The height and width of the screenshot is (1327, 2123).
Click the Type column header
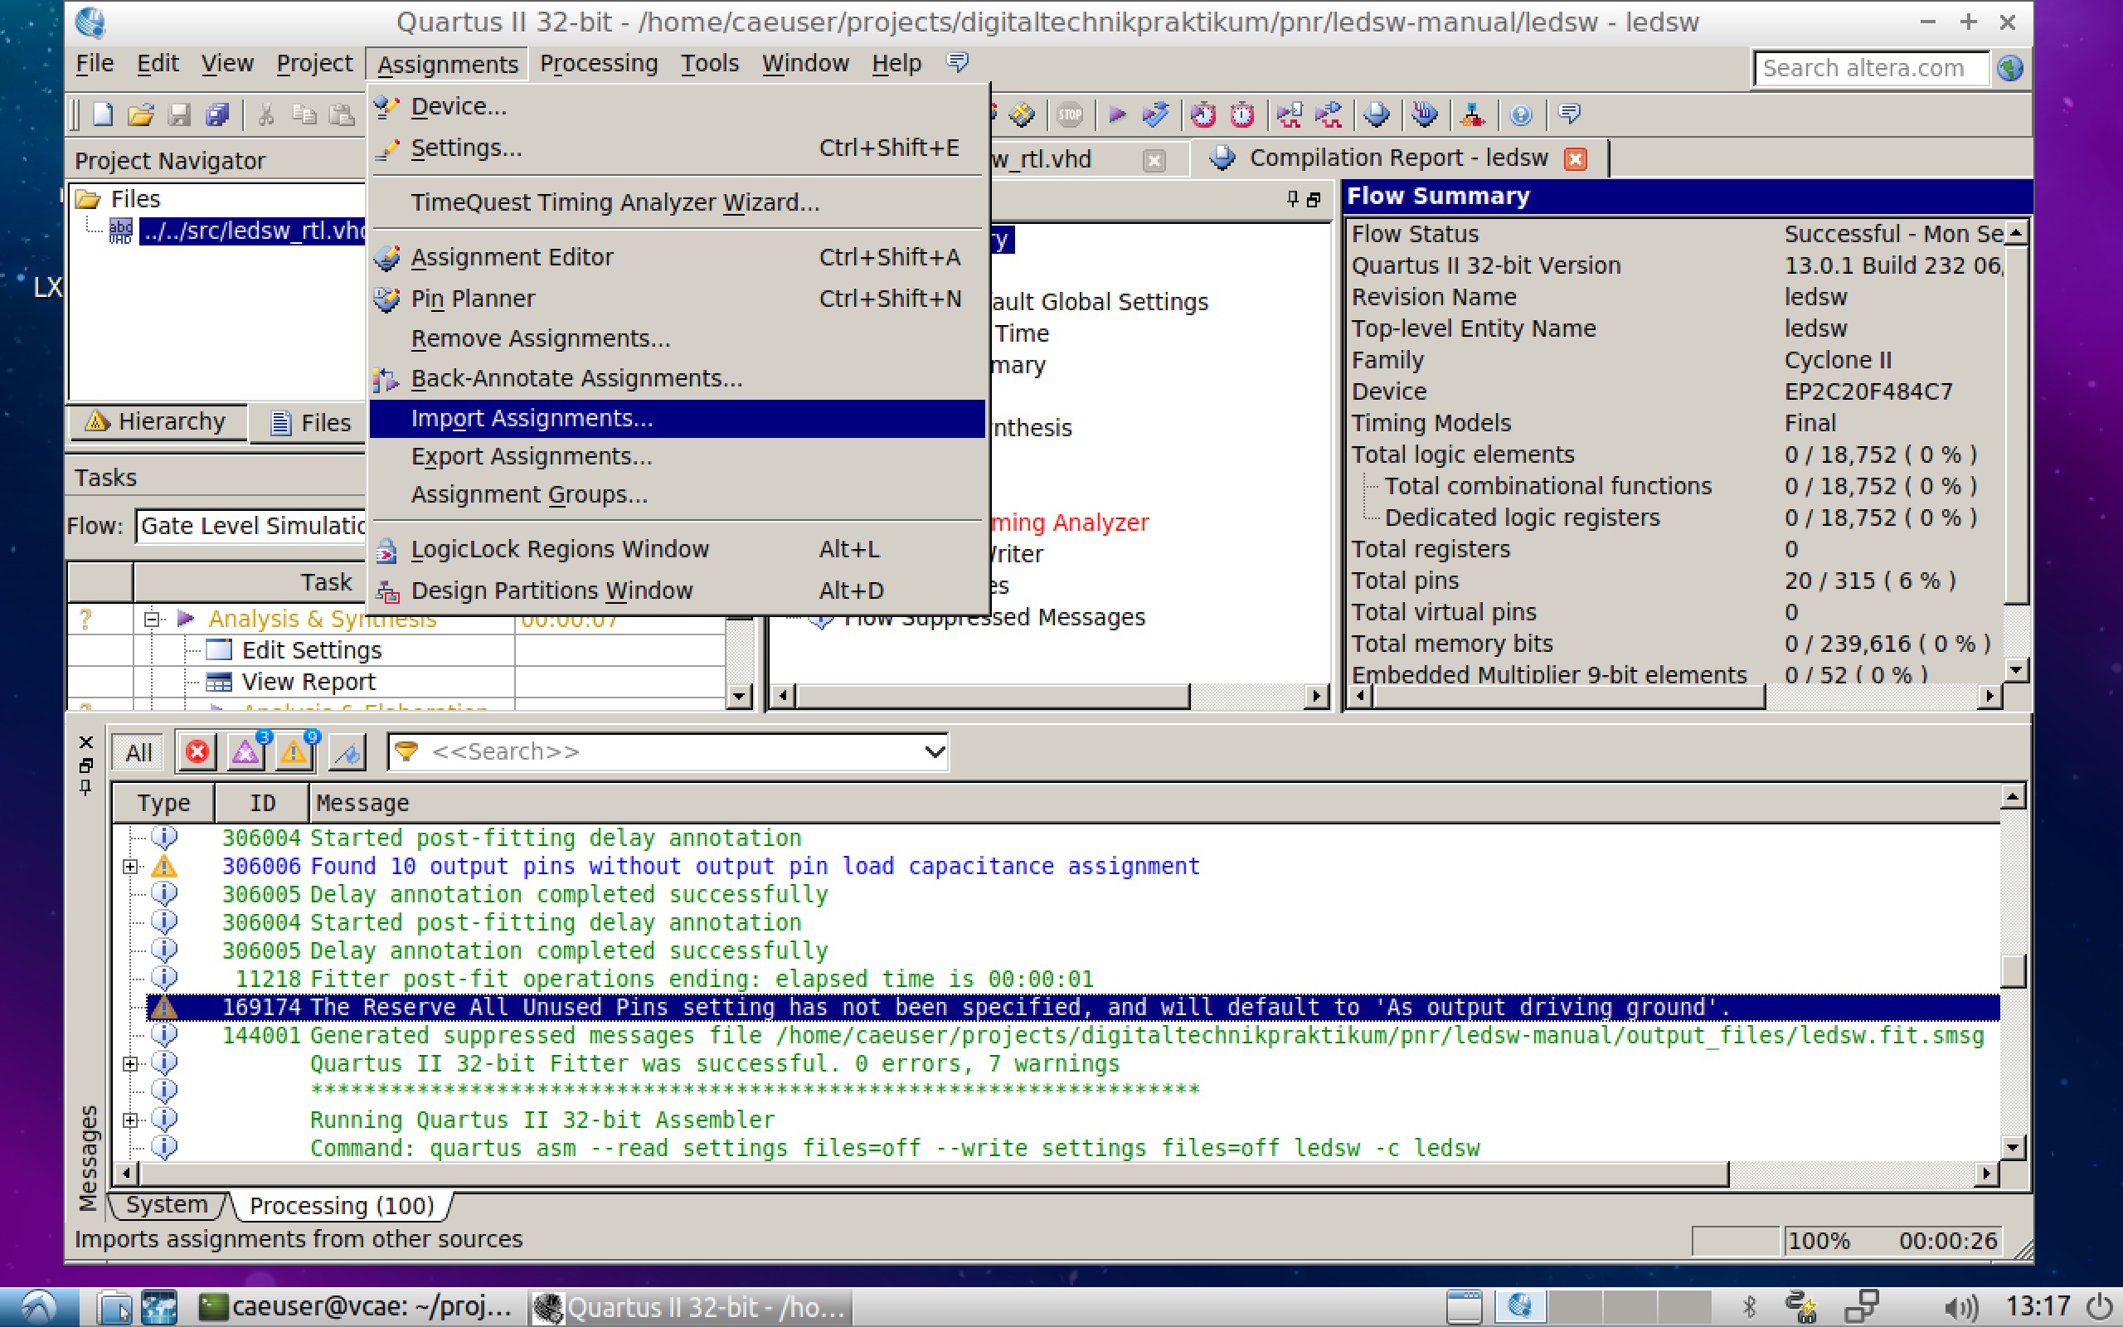pyautogui.click(x=163, y=803)
